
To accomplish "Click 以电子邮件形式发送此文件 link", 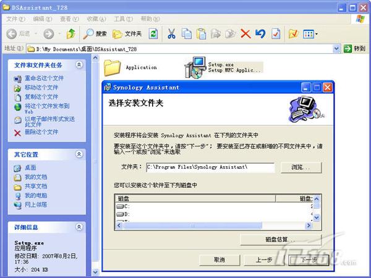I will pos(49,121).
